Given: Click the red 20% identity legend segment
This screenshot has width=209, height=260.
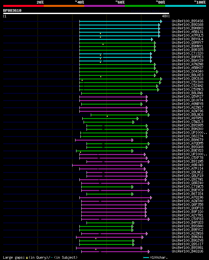Looking at the screenshot, I should click(x=24, y=6).
